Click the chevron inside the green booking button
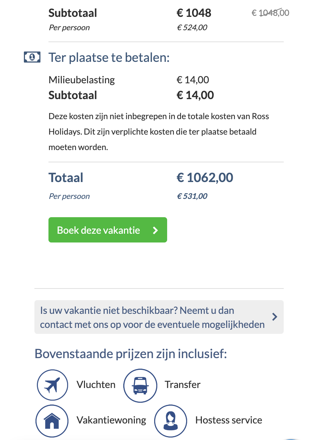The height and width of the screenshot is (440, 309). 156,230
